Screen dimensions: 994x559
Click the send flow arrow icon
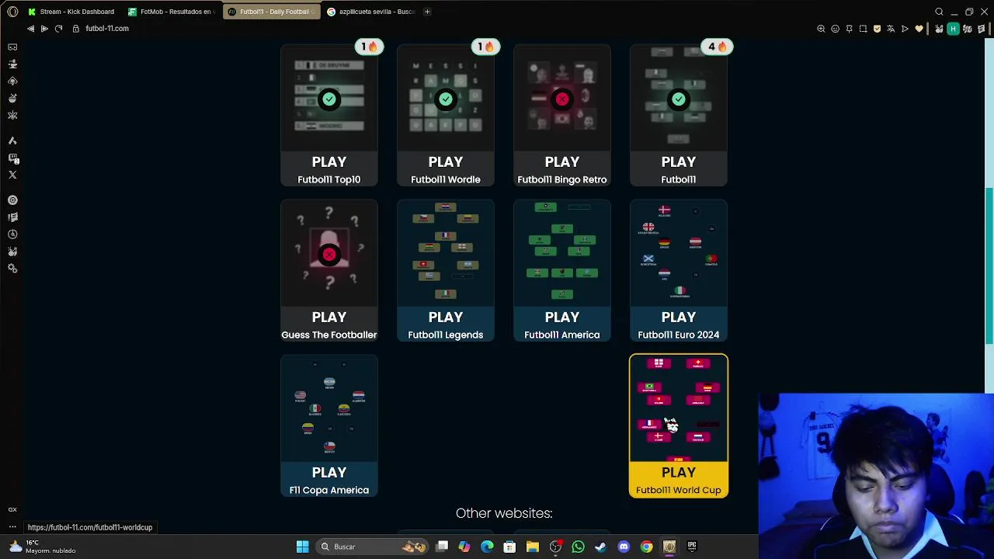click(x=905, y=29)
